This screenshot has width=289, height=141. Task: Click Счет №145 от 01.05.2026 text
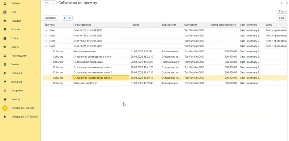pyautogui.click(x=88, y=35)
